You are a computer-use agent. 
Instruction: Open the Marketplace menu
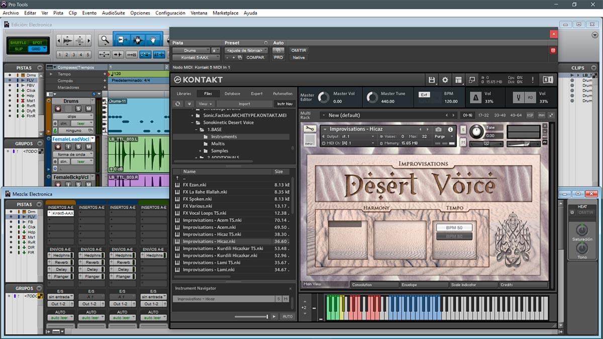click(225, 13)
